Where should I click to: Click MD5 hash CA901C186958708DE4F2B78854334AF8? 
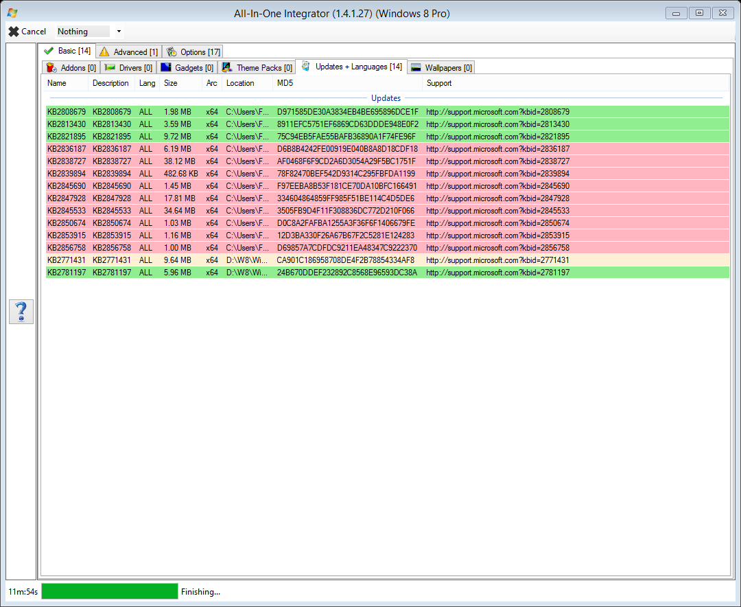coord(345,260)
